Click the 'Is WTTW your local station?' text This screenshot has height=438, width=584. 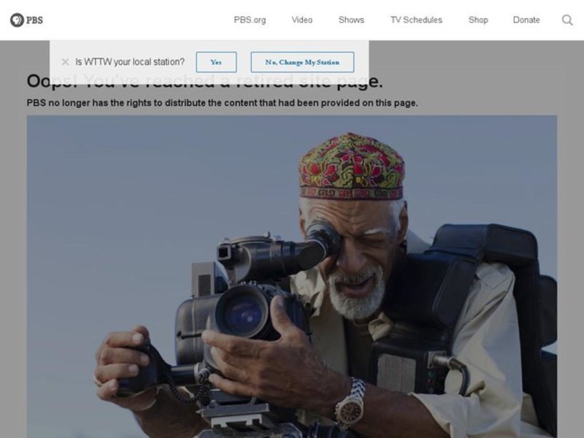click(130, 62)
